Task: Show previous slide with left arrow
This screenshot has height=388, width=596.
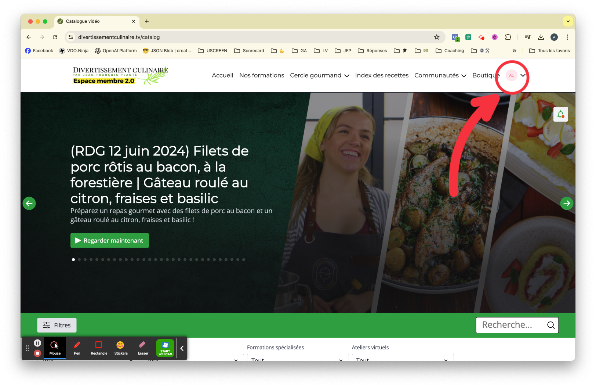Action: pos(29,203)
